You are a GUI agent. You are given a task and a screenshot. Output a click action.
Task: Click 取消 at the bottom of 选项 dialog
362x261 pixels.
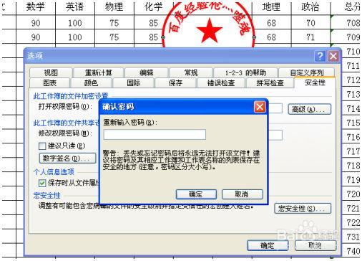315,245
